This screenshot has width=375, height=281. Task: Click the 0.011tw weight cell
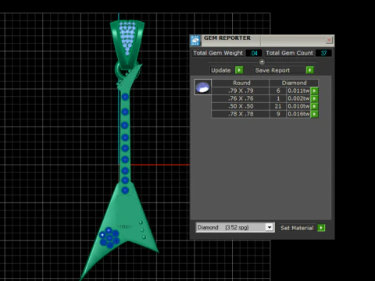(298, 91)
